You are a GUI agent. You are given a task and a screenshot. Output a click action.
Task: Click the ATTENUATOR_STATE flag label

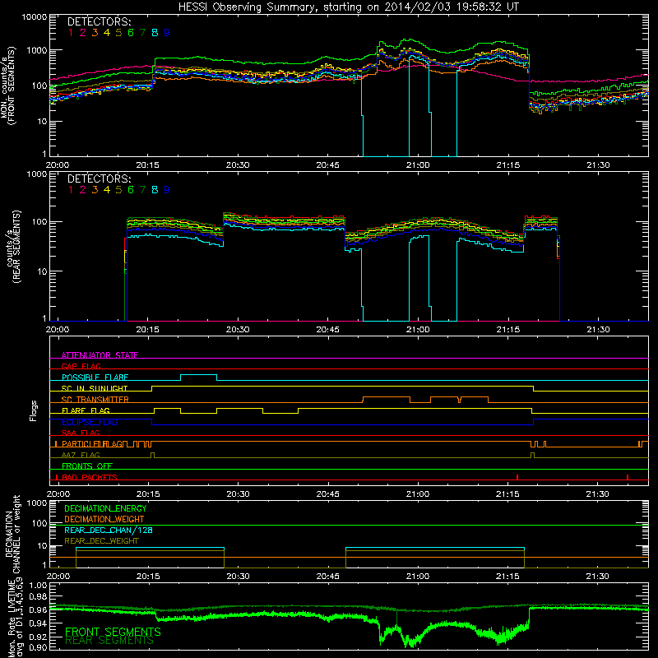(x=100, y=355)
